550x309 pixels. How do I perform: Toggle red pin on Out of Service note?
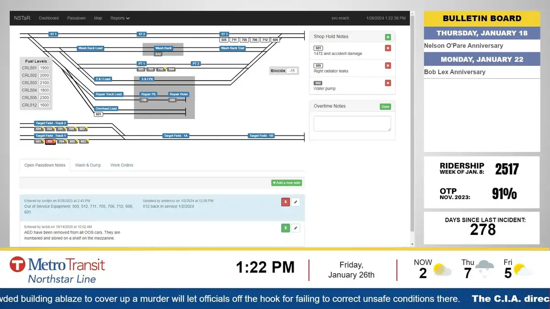tap(285, 202)
